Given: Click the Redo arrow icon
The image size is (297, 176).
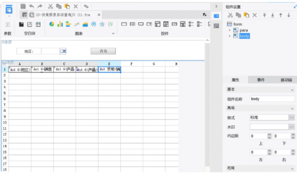Looking at the screenshot, I should pyautogui.click(x=40, y=6).
